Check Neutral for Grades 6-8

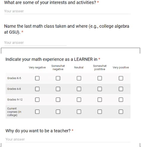79,89
